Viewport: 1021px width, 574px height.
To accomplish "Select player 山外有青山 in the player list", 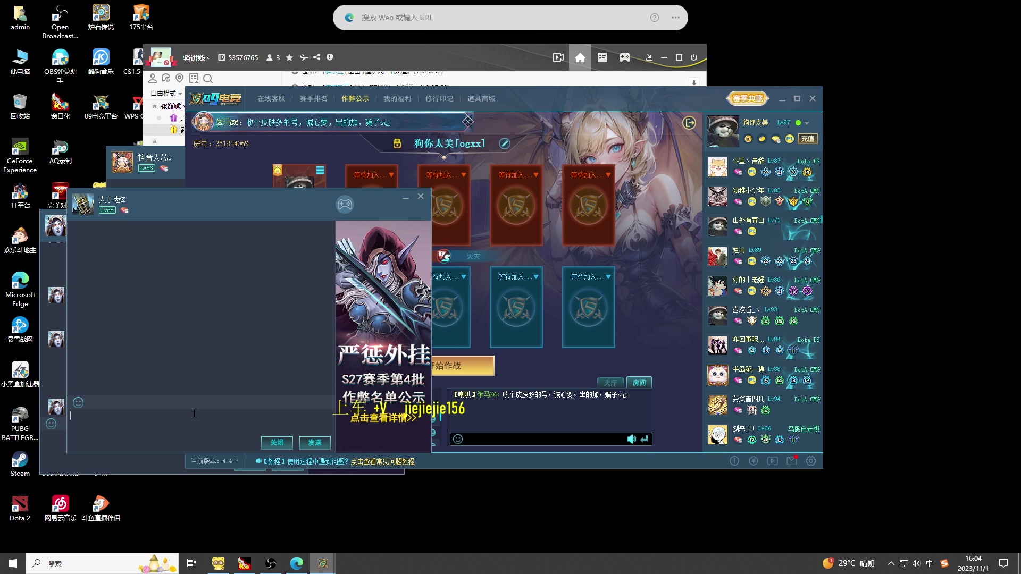I will pyautogui.click(x=763, y=226).
